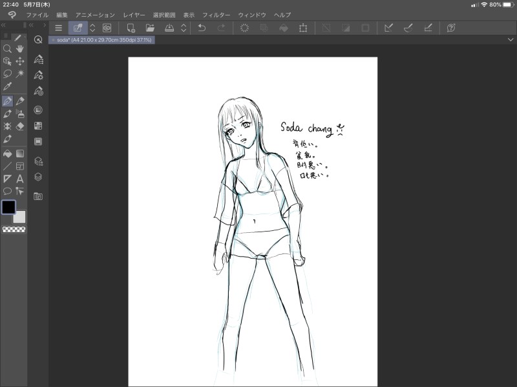
Task: Select the Eraser tool
Action: (x=20, y=126)
